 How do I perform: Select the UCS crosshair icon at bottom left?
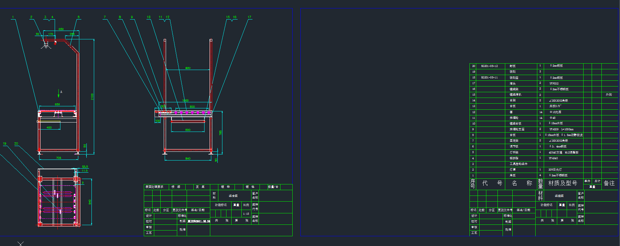[x=21, y=244]
